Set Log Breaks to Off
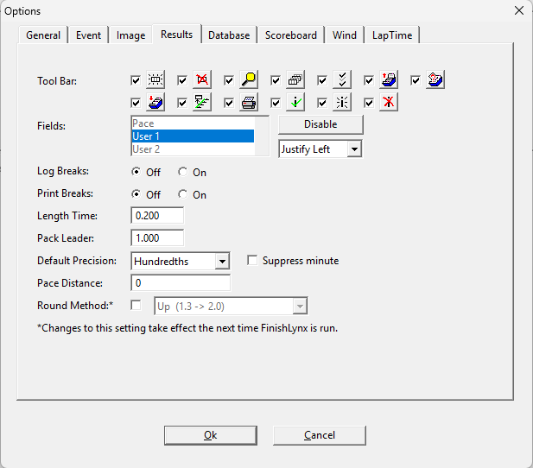This screenshot has height=468, width=533. coord(136,172)
